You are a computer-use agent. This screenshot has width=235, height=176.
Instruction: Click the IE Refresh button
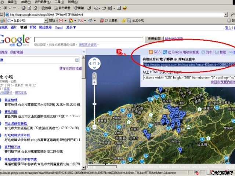(x=29, y=8)
